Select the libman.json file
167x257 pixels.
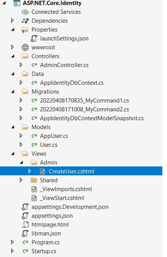pyautogui.click(x=46, y=233)
